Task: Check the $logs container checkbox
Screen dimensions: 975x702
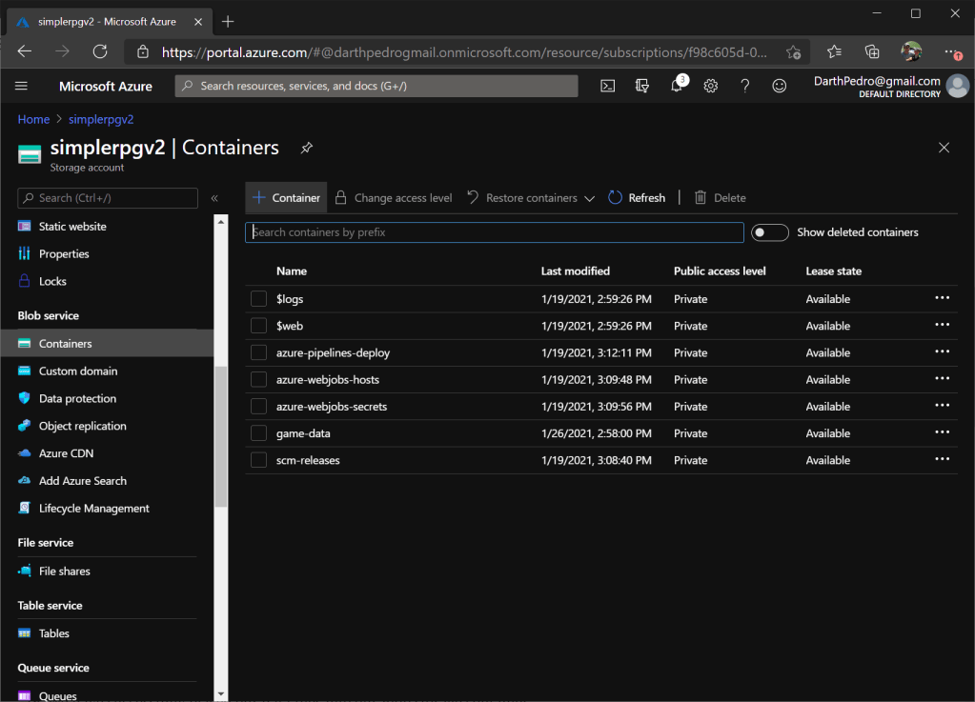Action: pyautogui.click(x=258, y=299)
